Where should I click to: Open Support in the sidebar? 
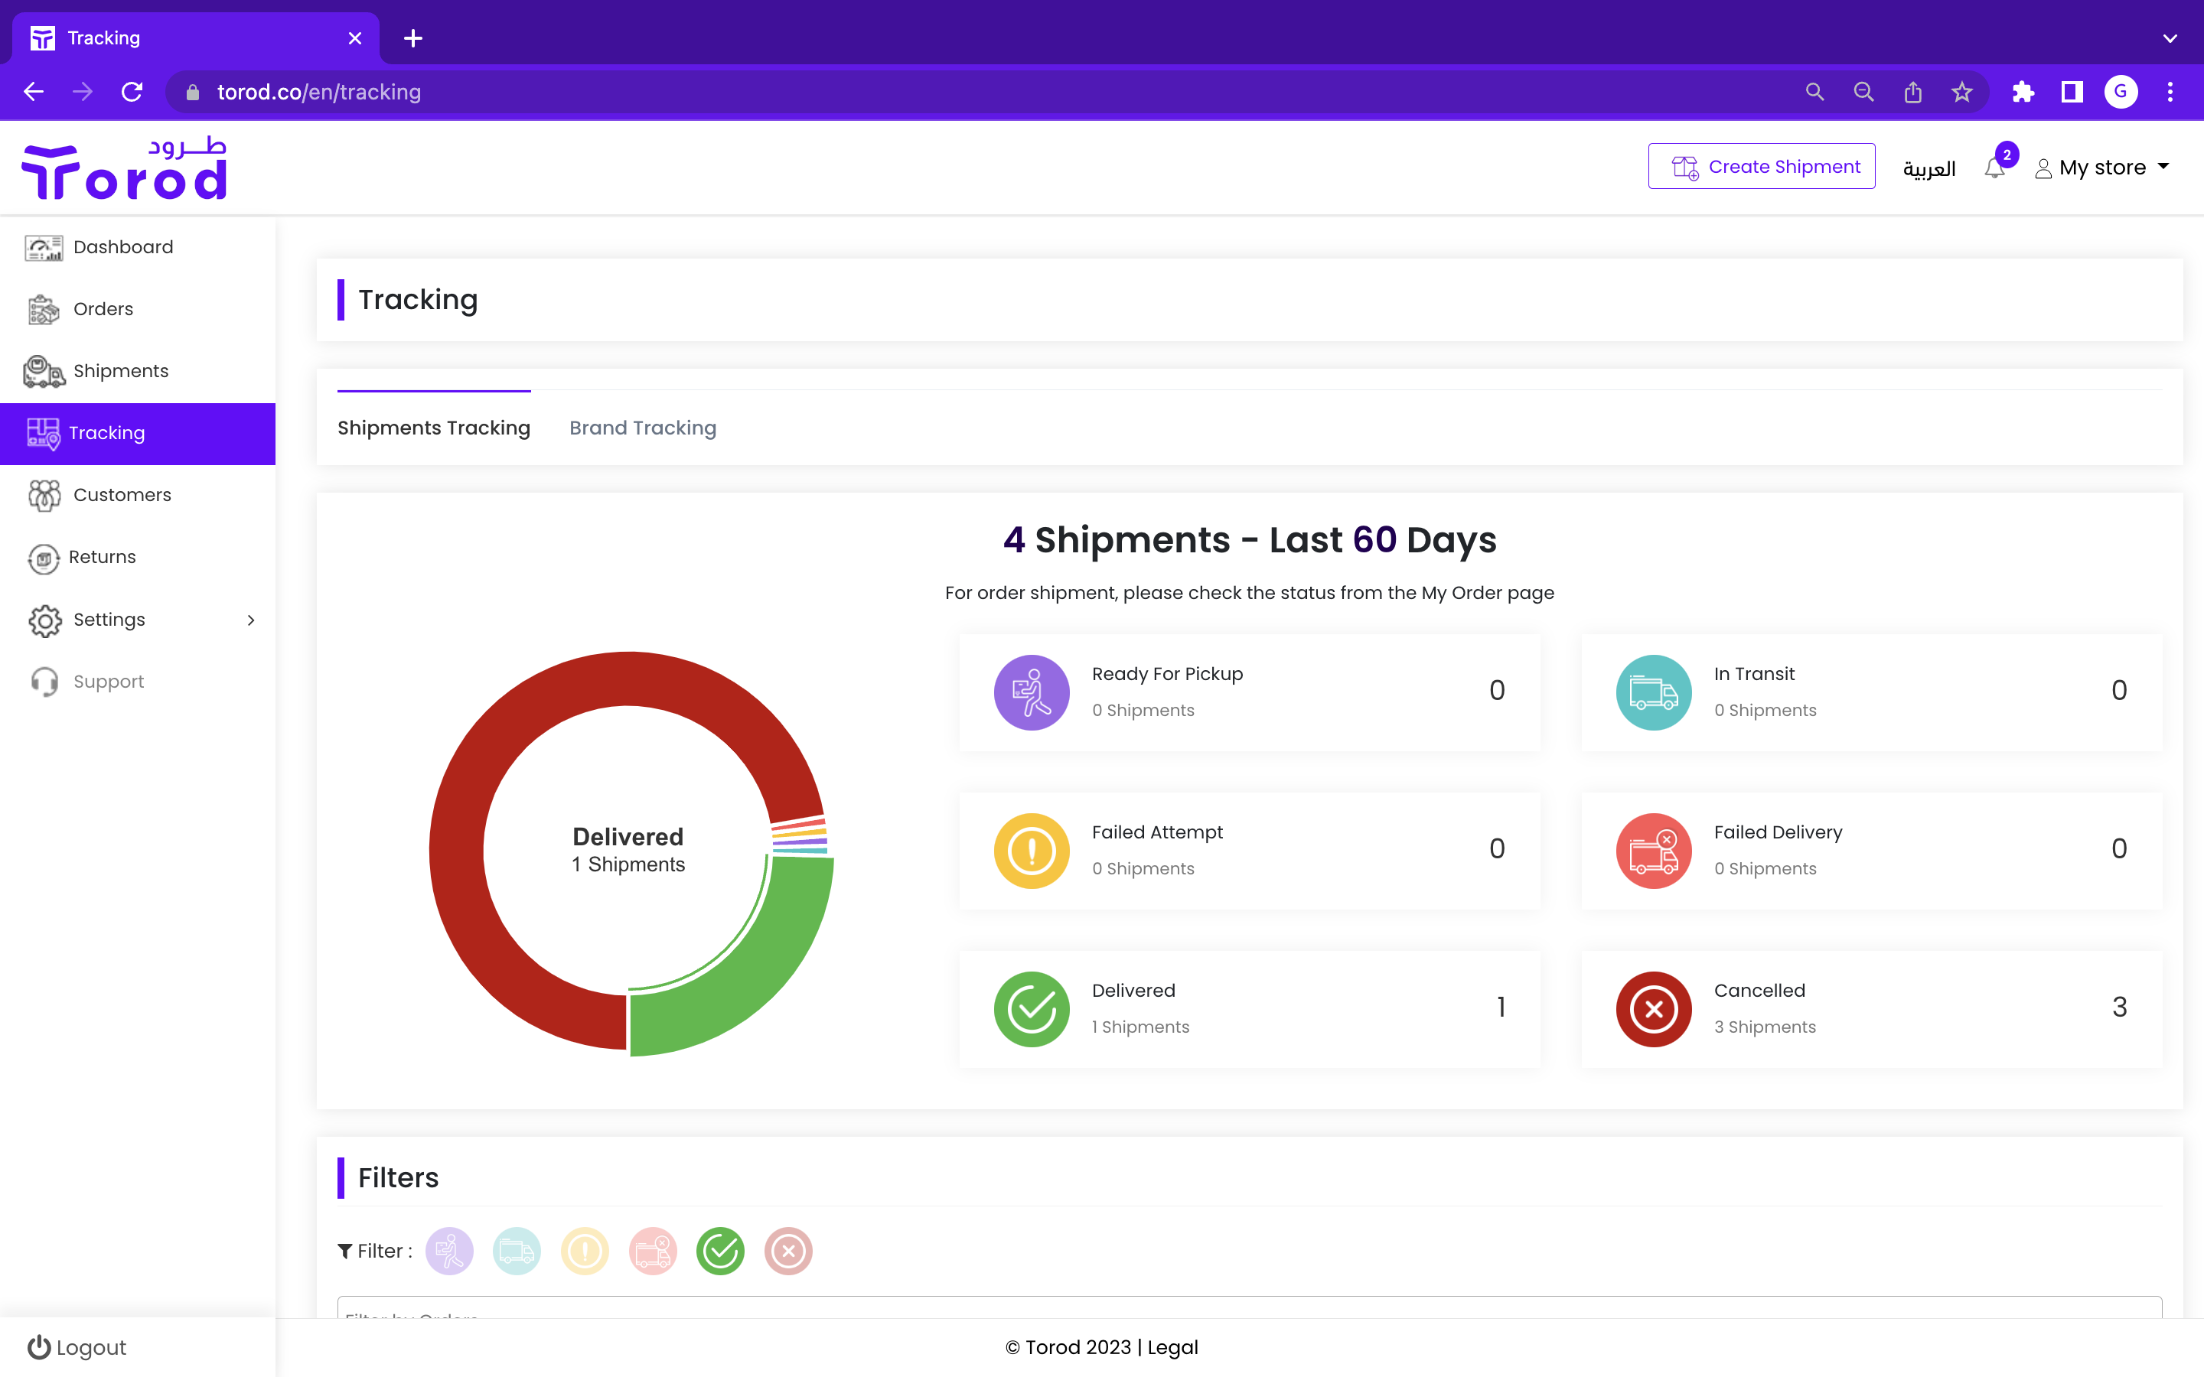tap(138, 681)
